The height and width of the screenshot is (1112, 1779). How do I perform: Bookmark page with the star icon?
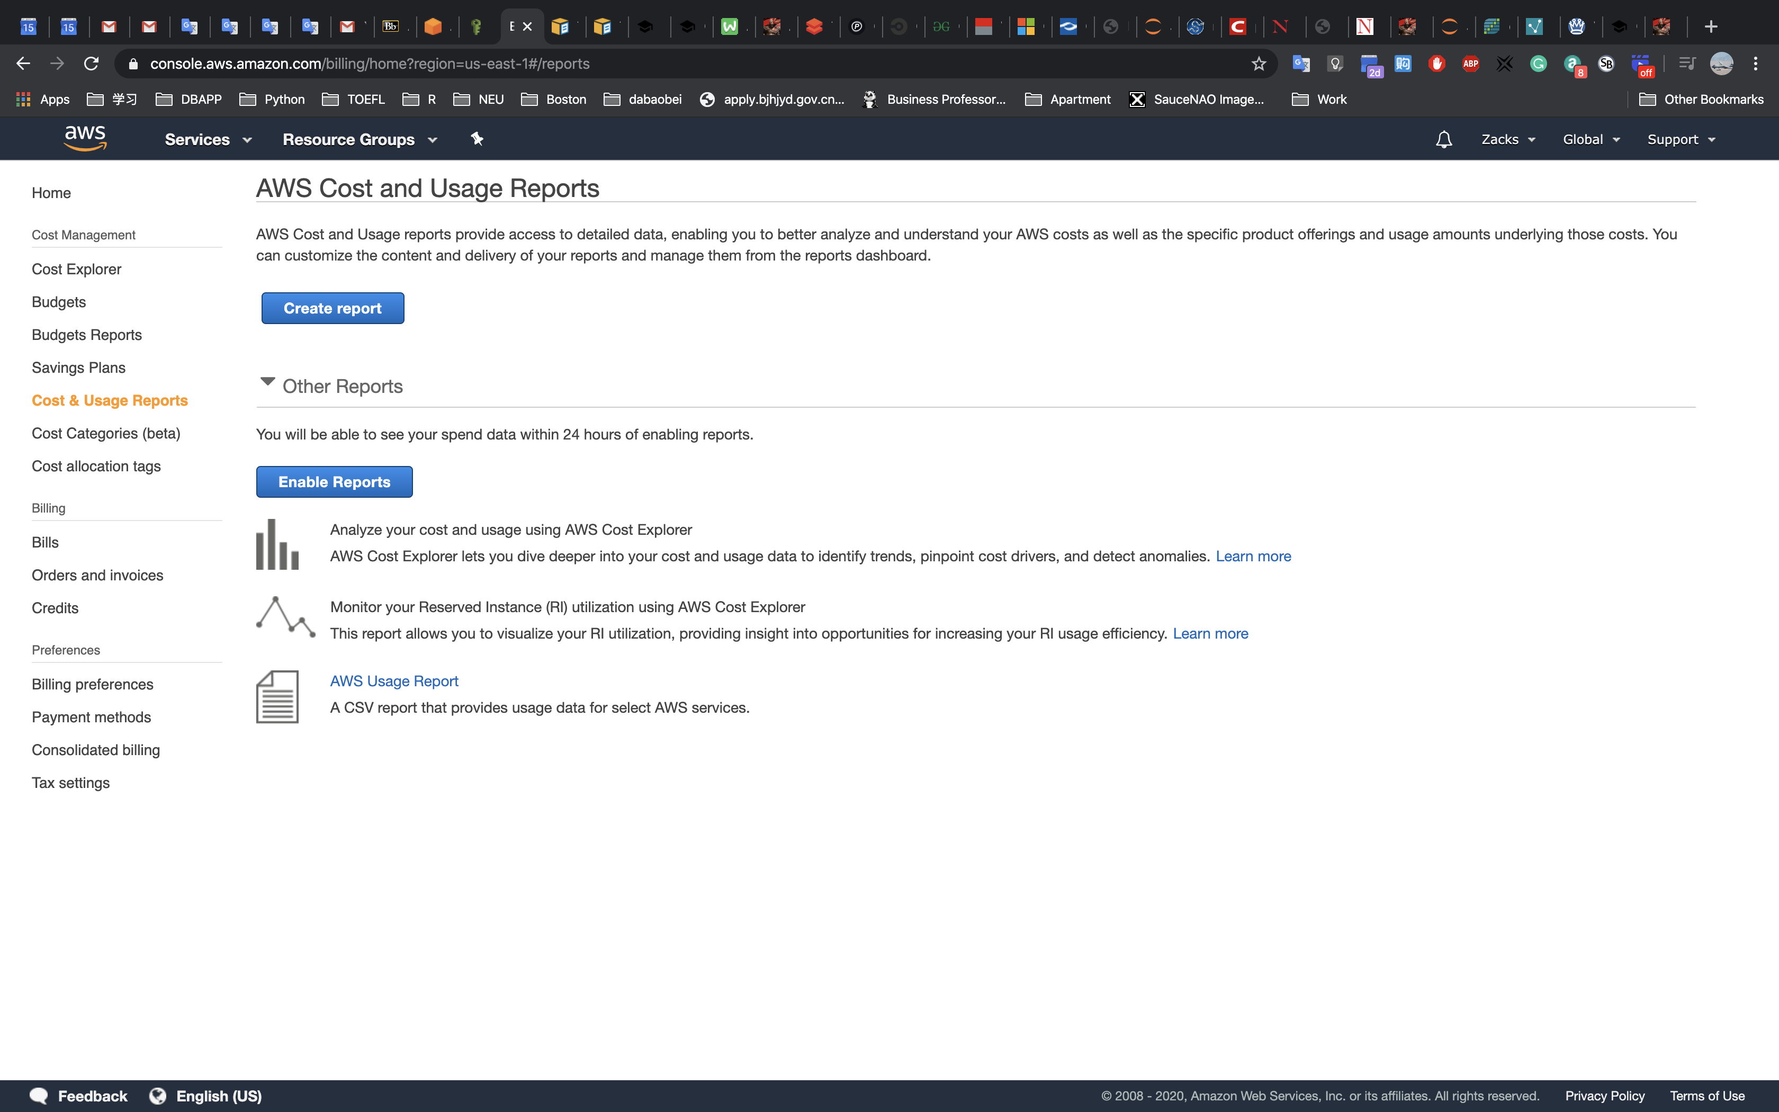tap(1259, 64)
